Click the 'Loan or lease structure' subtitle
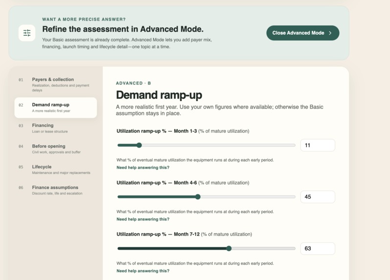This screenshot has height=280, width=390. (50, 131)
